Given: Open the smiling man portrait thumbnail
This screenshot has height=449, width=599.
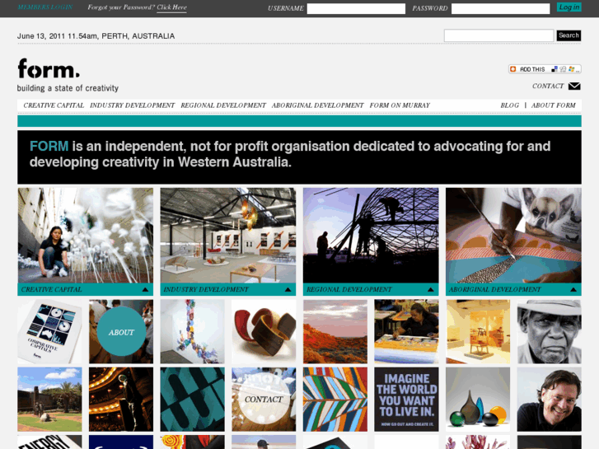Looking at the screenshot, I should 549,400.
